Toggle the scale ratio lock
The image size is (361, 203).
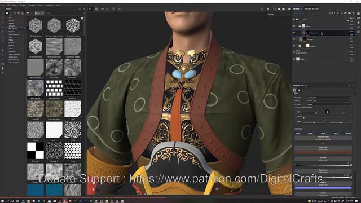[x=327, y=112]
